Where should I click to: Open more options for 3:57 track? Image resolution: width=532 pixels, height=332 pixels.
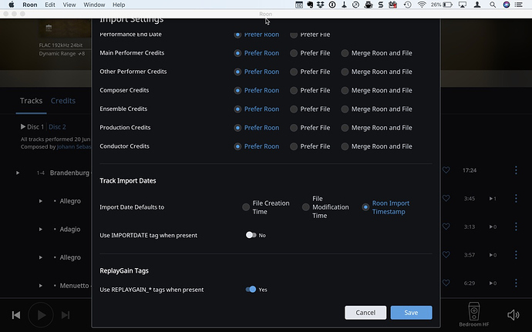[516, 255]
